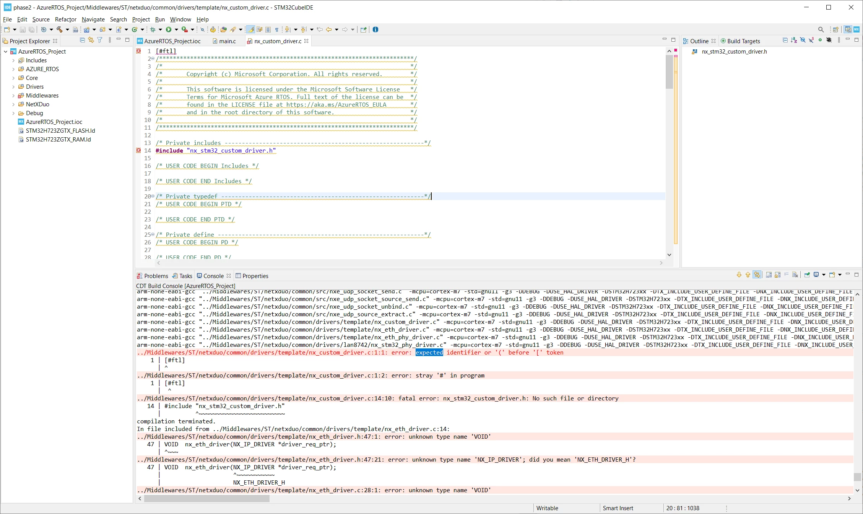This screenshot has width=863, height=514.
Task: Run the project with green play icon
Action: click(x=169, y=29)
